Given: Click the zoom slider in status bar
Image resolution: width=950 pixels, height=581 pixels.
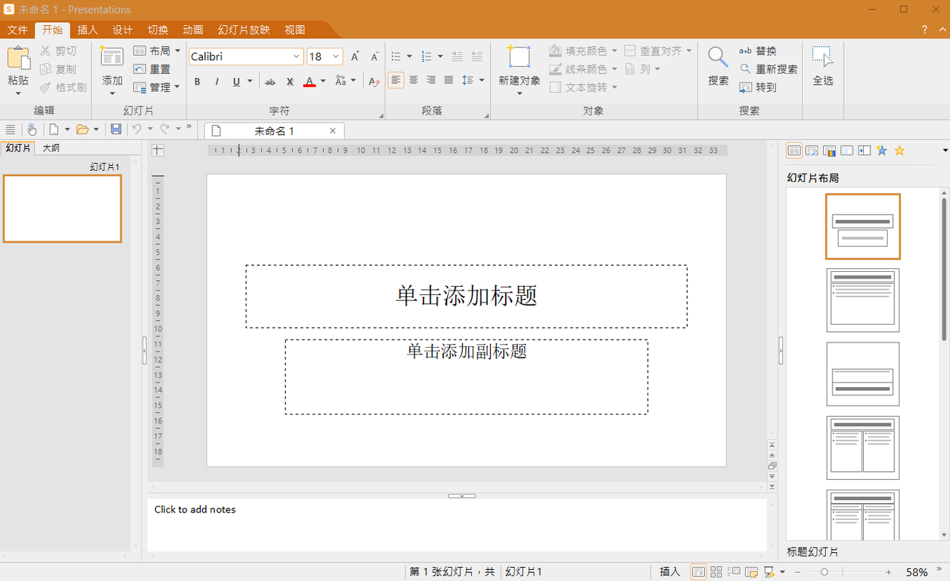Looking at the screenshot, I should 824,572.
